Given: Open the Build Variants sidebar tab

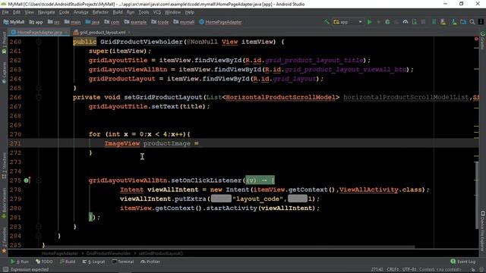Looking at the screenshot, I should pos(4,202).
